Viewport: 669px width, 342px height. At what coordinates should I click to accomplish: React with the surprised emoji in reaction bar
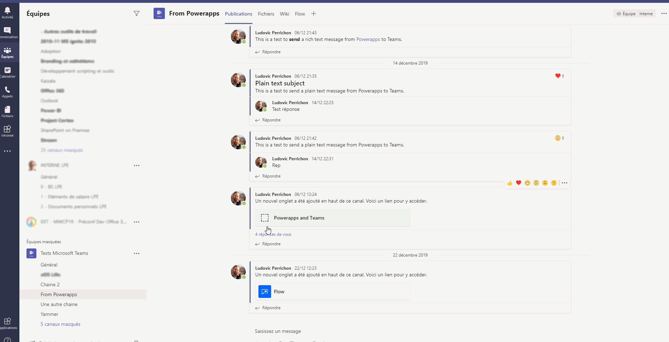536,183
